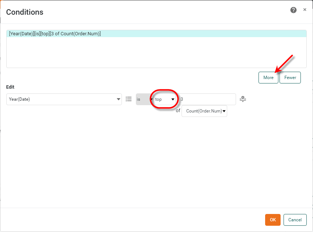This screenshot has height=232, width=313.
Task: Click the Conditions dialog title
Action: coord(25,12)
